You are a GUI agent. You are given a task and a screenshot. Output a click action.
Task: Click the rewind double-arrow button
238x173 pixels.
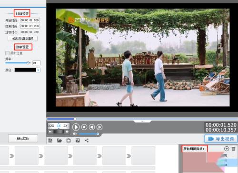50,132
